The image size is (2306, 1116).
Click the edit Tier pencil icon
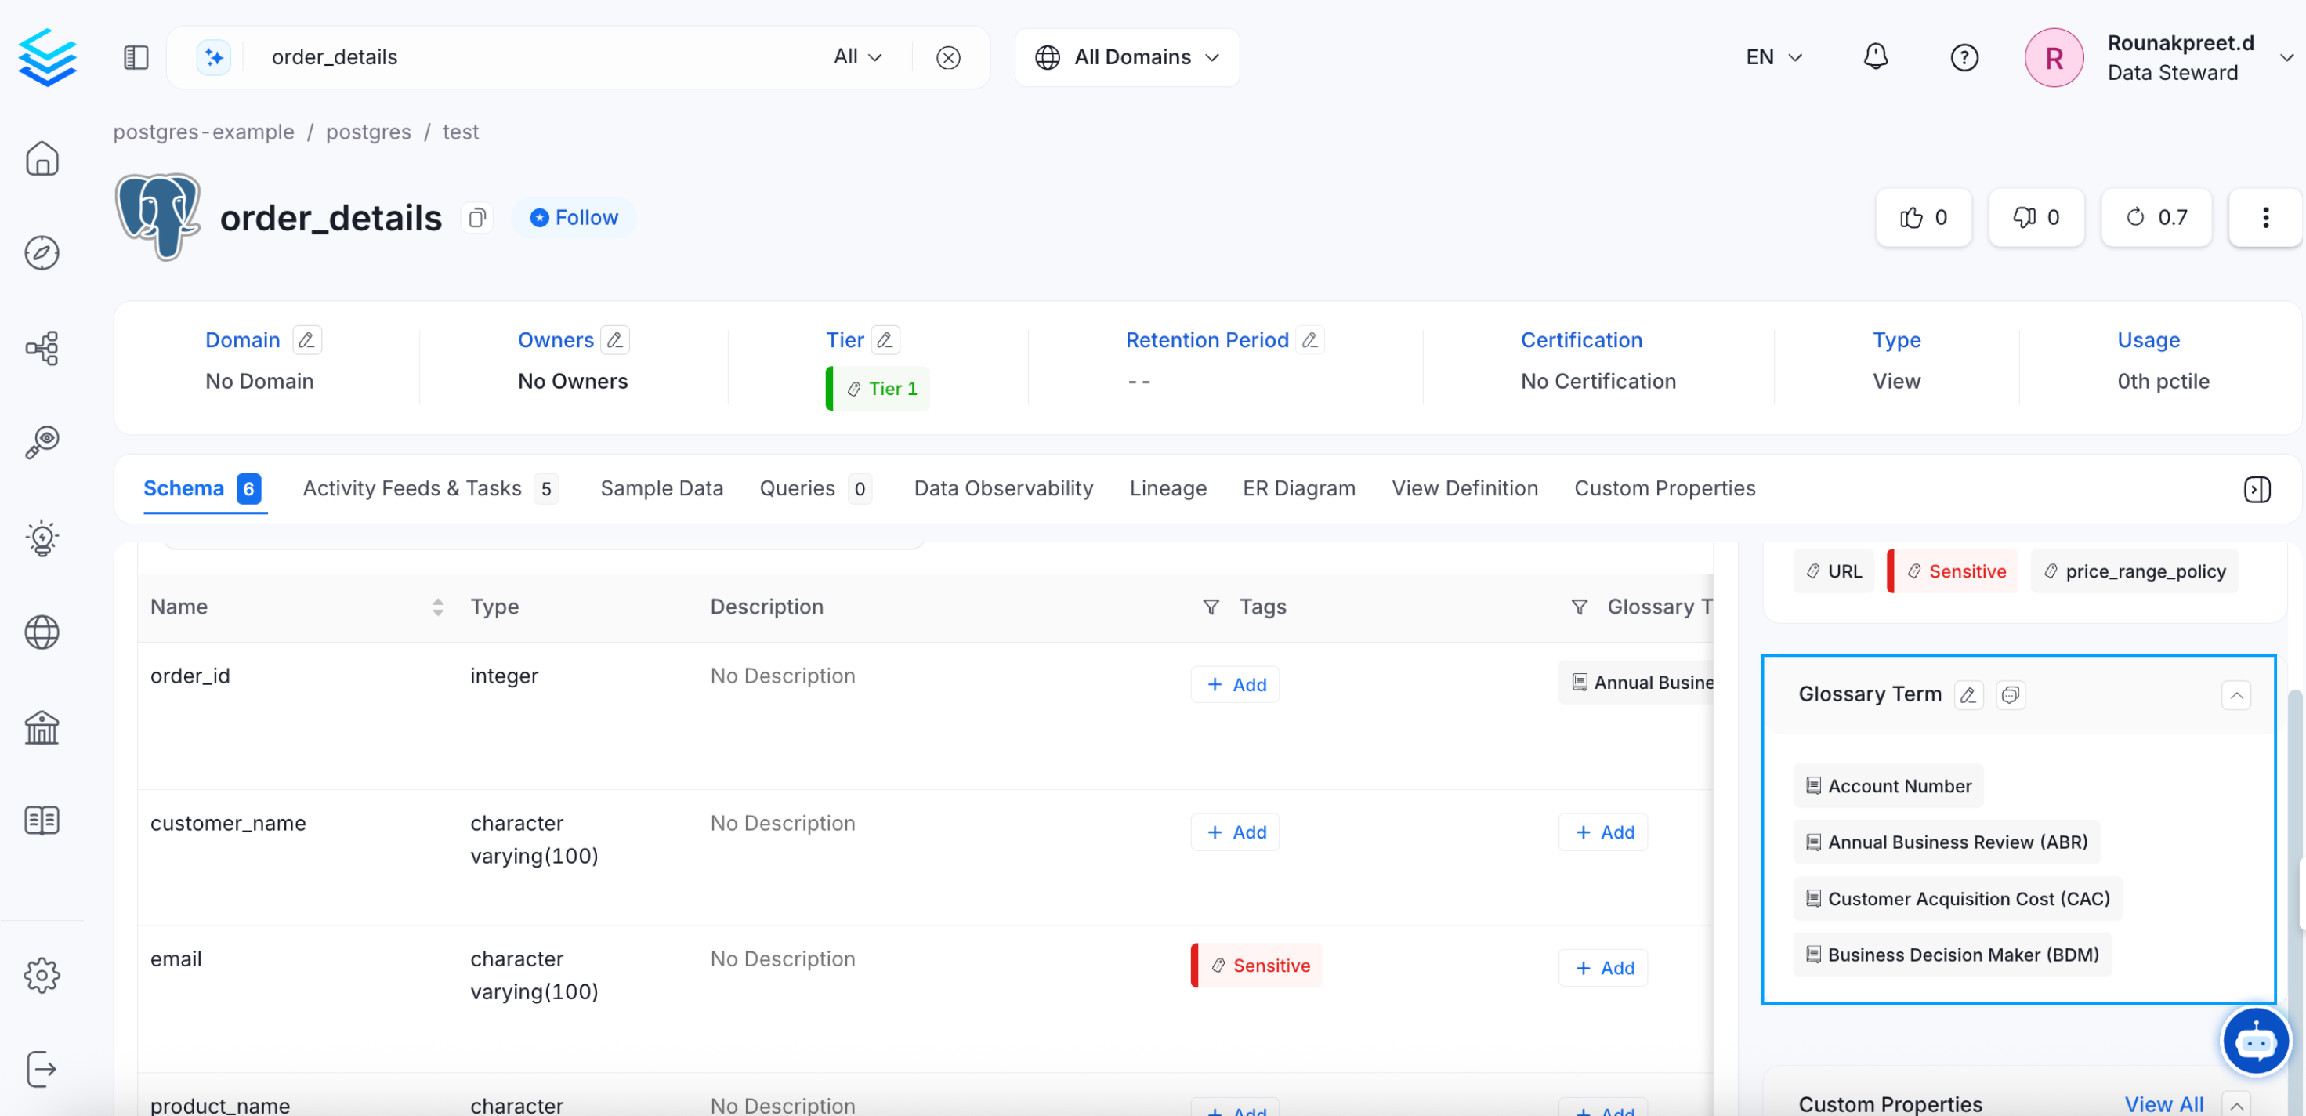pyautogui.click(x=885, y=340)
